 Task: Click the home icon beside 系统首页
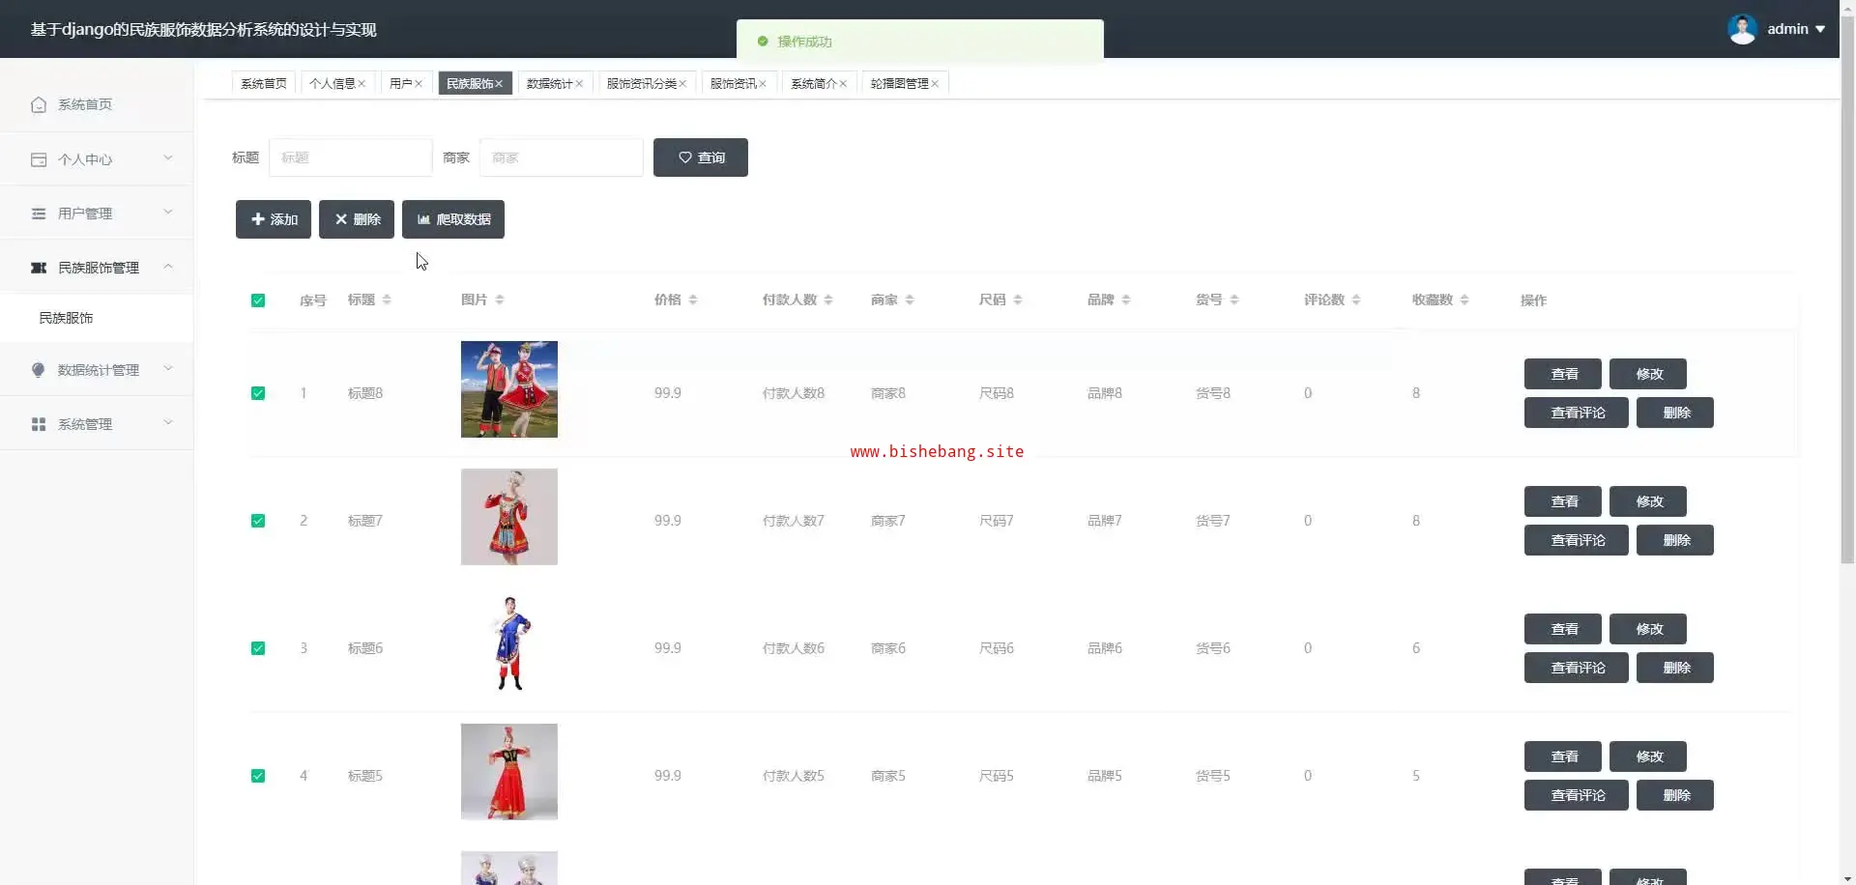(39, 104)
